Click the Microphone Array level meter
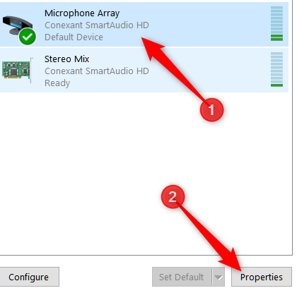This screenshot has height=293, width=297. coord(276,23)
